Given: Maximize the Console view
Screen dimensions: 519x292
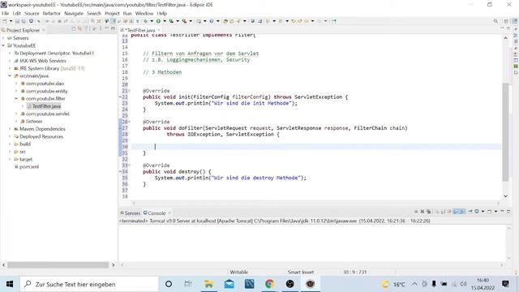Looking at the screenshot, I should tap(508, 211).
